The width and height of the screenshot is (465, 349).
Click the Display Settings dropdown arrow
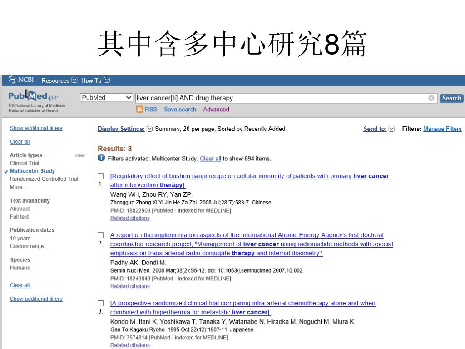(150, 129)
